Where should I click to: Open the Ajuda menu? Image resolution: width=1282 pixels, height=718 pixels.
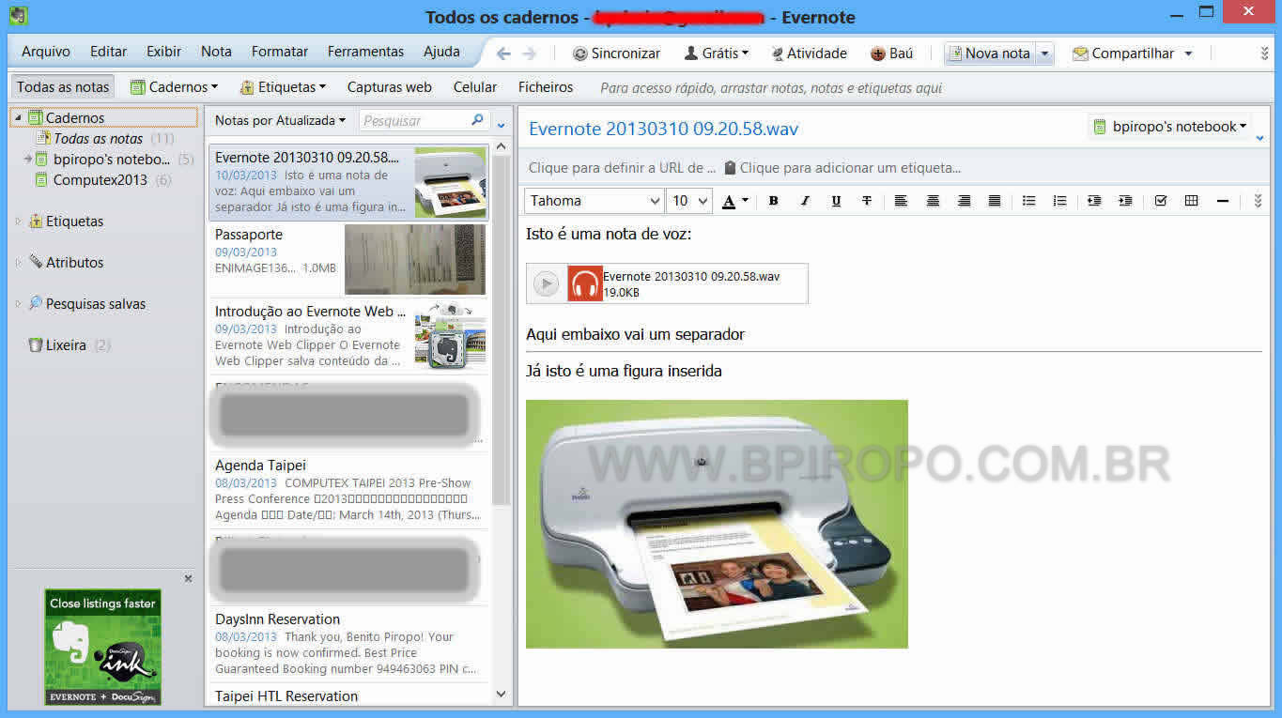(x=441, y=52)
